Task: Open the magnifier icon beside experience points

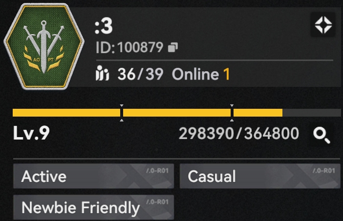Action: 322,136
